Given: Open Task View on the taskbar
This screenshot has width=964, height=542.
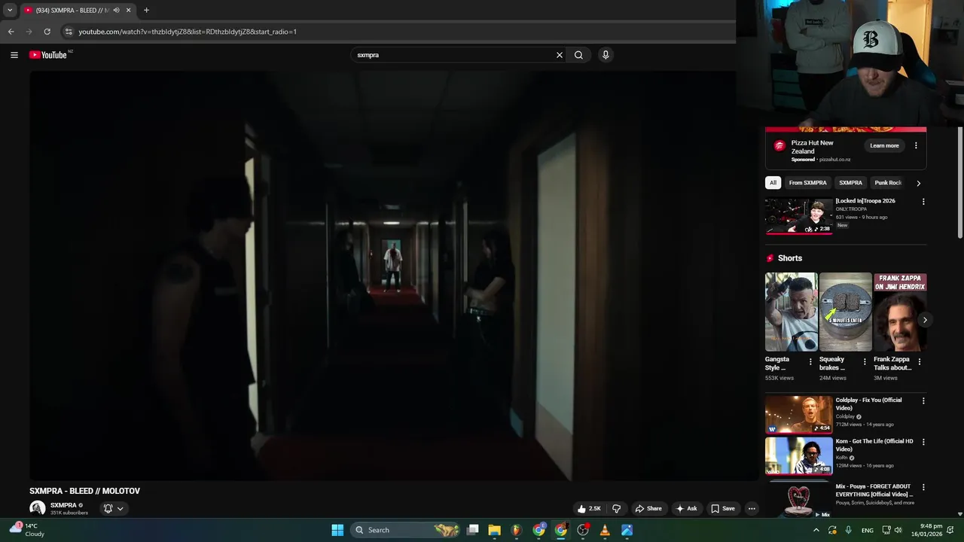Looking at the screenshot, I should tap(472, 530).
